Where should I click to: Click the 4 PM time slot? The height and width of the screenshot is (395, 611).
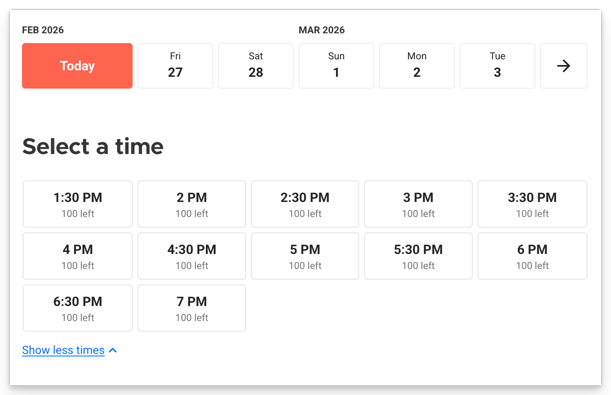point(78,256)
